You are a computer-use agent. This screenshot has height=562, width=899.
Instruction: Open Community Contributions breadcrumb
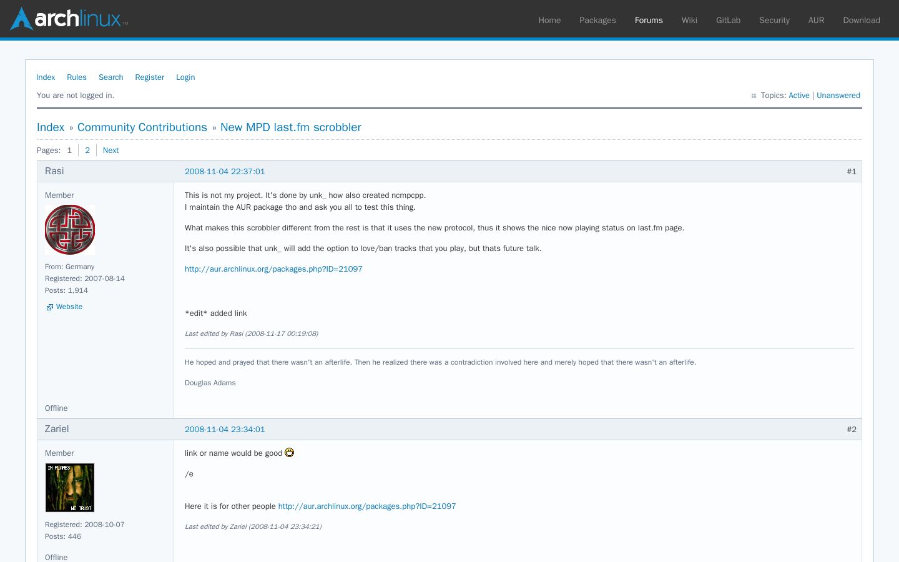(x=142, y=127)
